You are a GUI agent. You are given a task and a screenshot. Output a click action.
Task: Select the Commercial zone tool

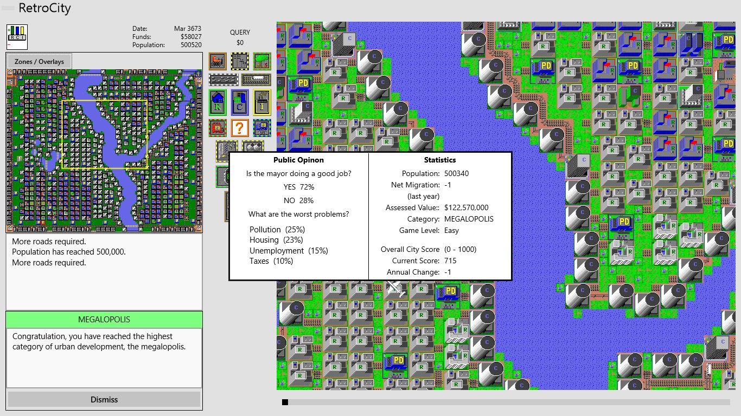pos(240,102)
